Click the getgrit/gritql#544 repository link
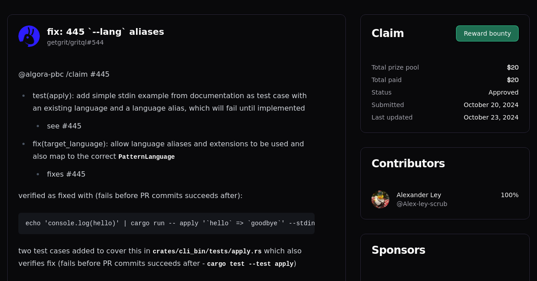Screen dimensions: 537x281 click(75, 42)
